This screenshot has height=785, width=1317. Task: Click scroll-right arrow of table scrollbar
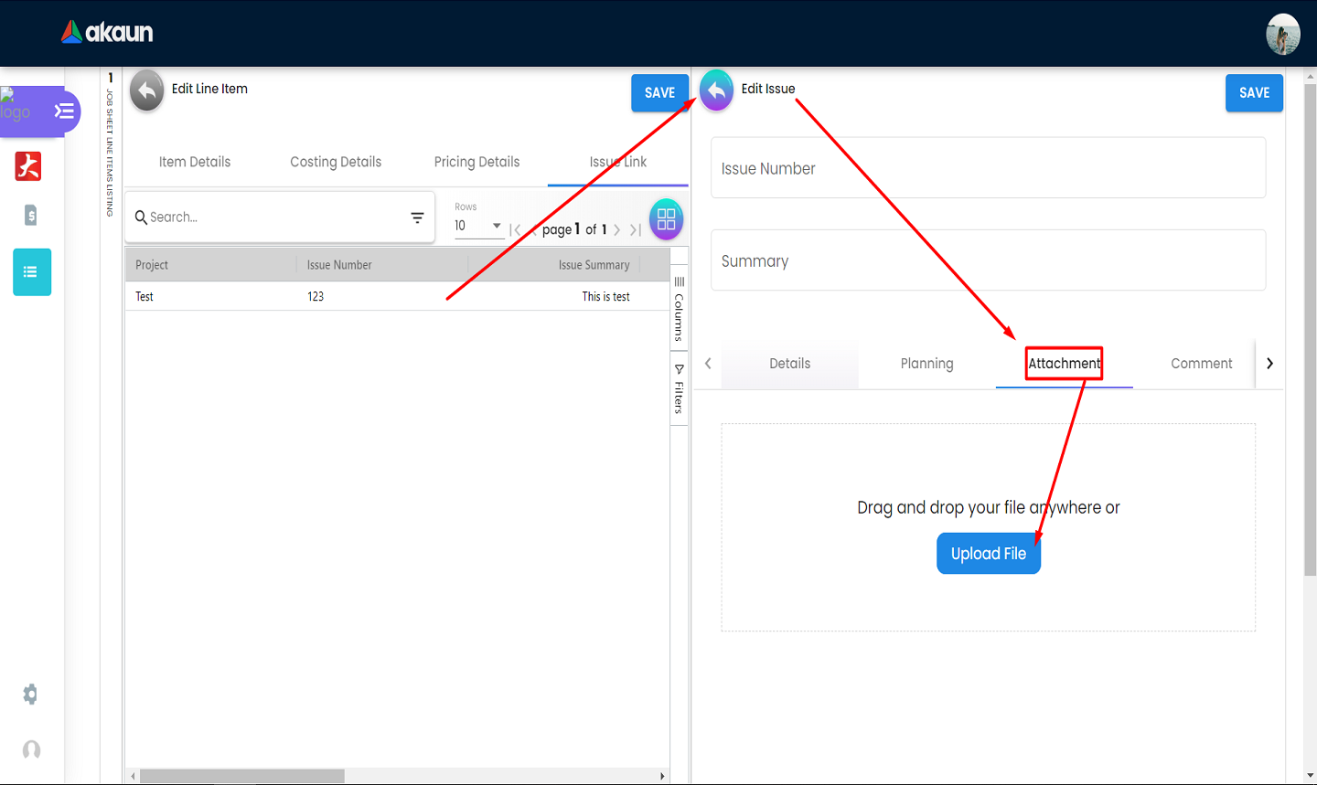click(x=662, y=776)
